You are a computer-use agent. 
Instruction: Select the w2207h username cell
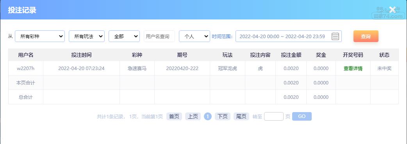pos(26,68)
